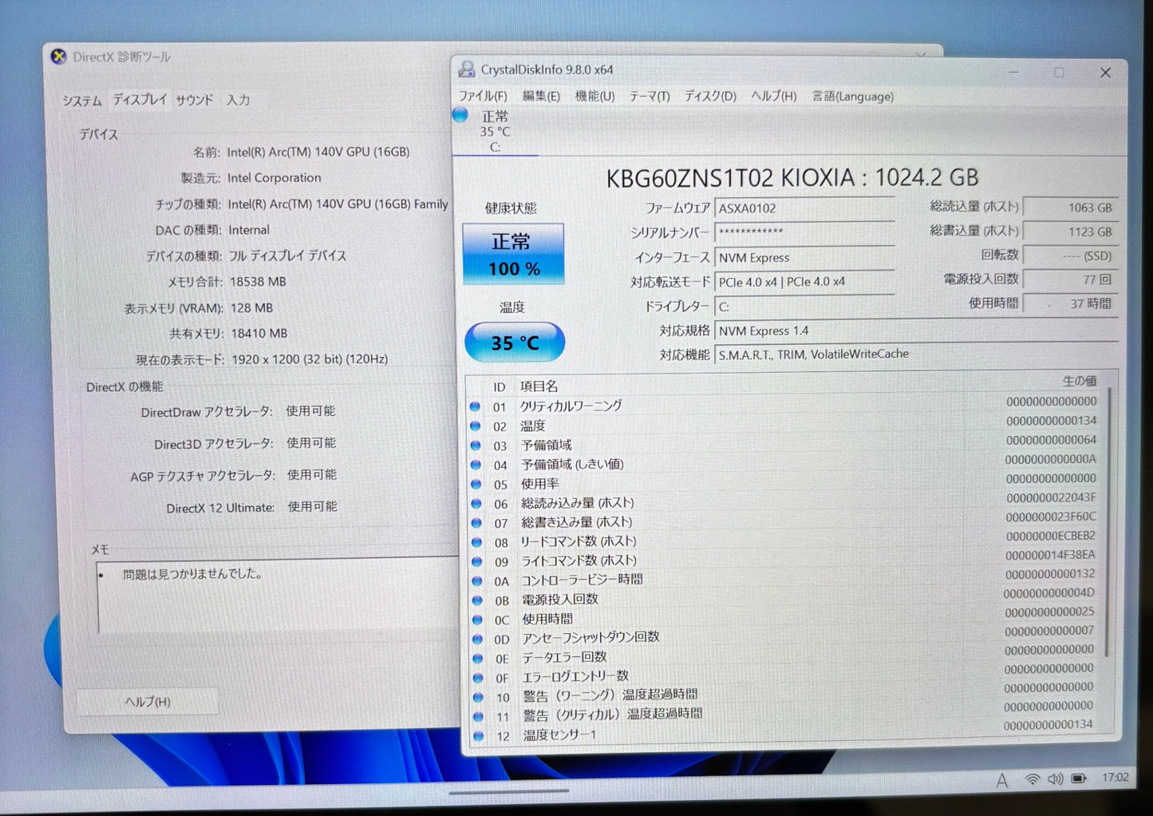The image size is (1153, 816).
Task: Switch to the システム tab in DirectX tool
Action: pyautogui.click(x=82, y=101)
